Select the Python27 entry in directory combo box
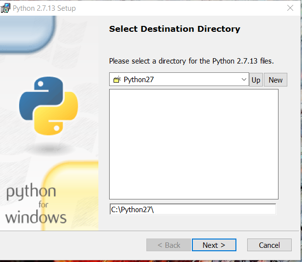The height and width of the screenshot is (262, 302). pos(179,79)
